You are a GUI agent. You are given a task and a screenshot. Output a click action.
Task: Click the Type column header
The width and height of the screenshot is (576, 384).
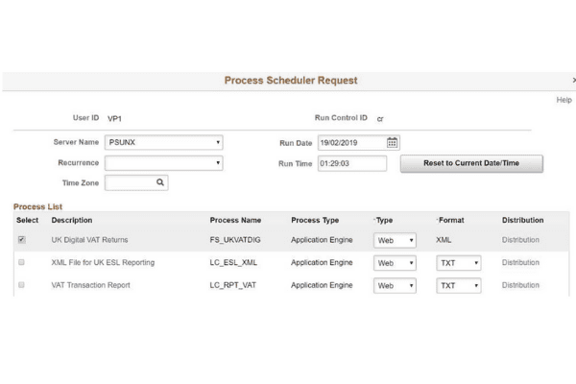point(384,220)
